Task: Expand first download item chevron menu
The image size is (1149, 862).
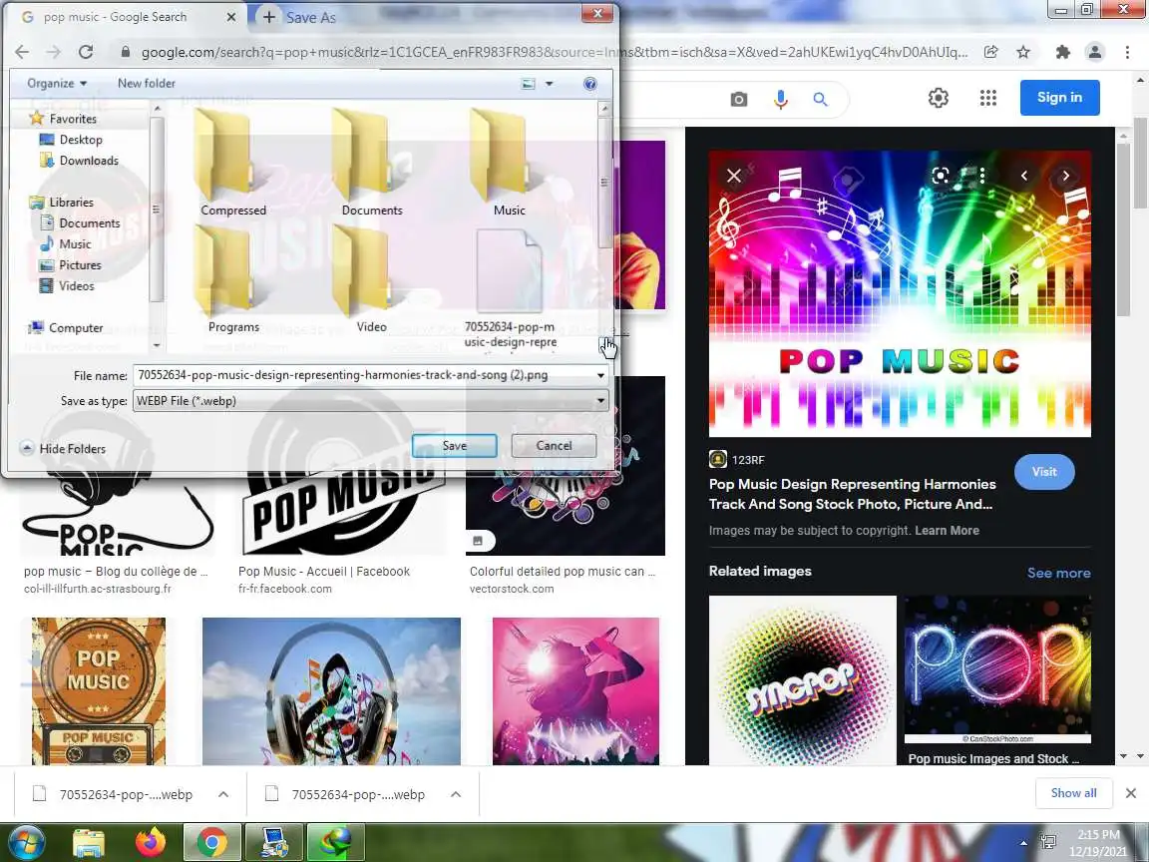Action: click(223, 794)
